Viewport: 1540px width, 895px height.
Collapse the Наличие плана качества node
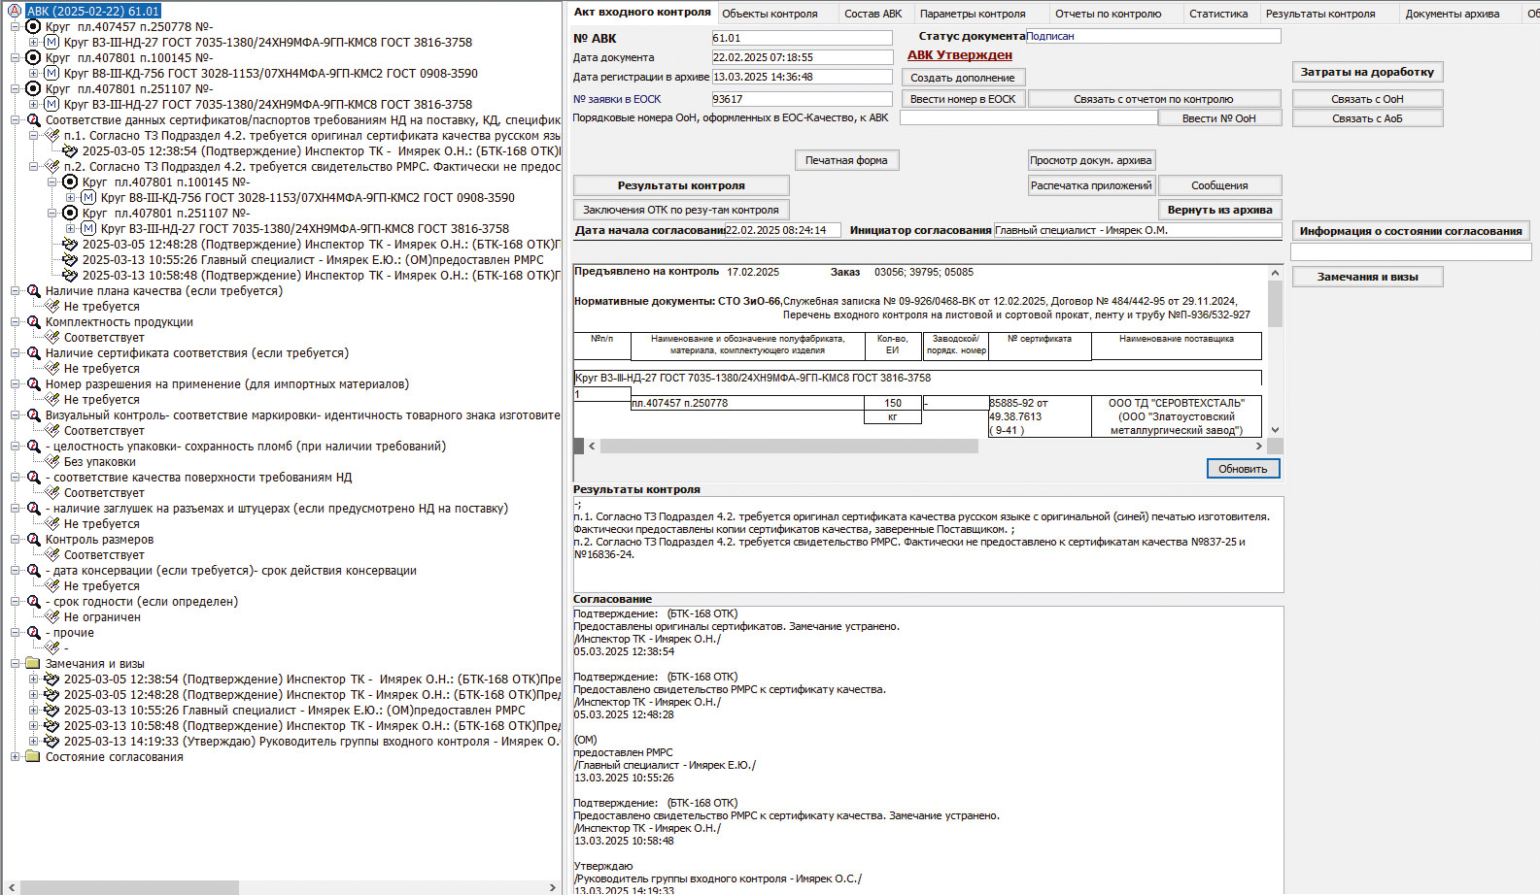16,291
